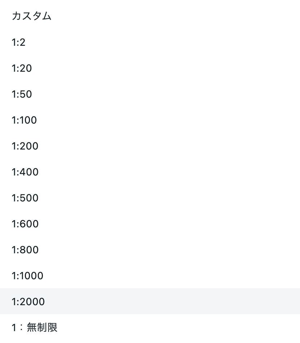The width and height of the screenshot is (300, 343).
Task: Select the highlighted 1:2000 item
Action: pyautogui.click(x=150, y=301)
